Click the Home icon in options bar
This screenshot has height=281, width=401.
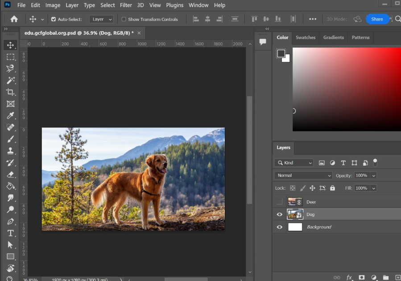tap(14, 19)
